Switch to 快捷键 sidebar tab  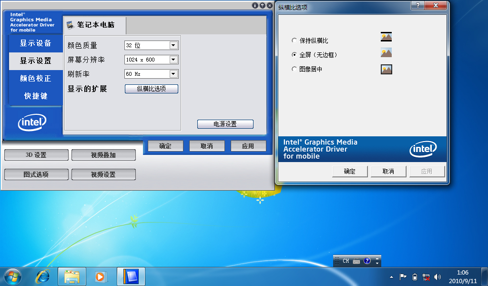(35, 96)
